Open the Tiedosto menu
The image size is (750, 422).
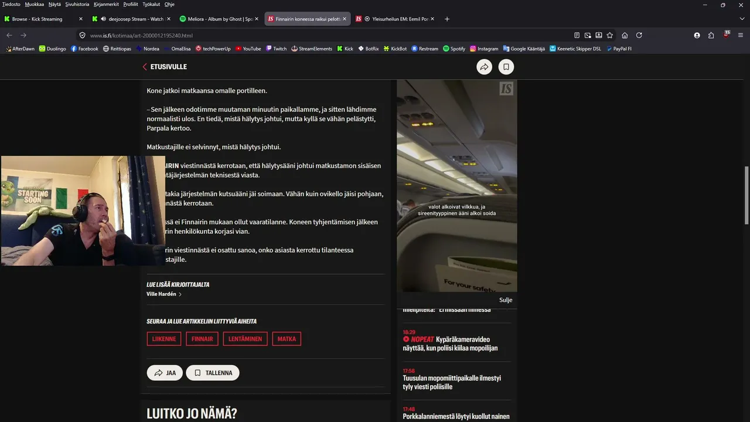11,4
